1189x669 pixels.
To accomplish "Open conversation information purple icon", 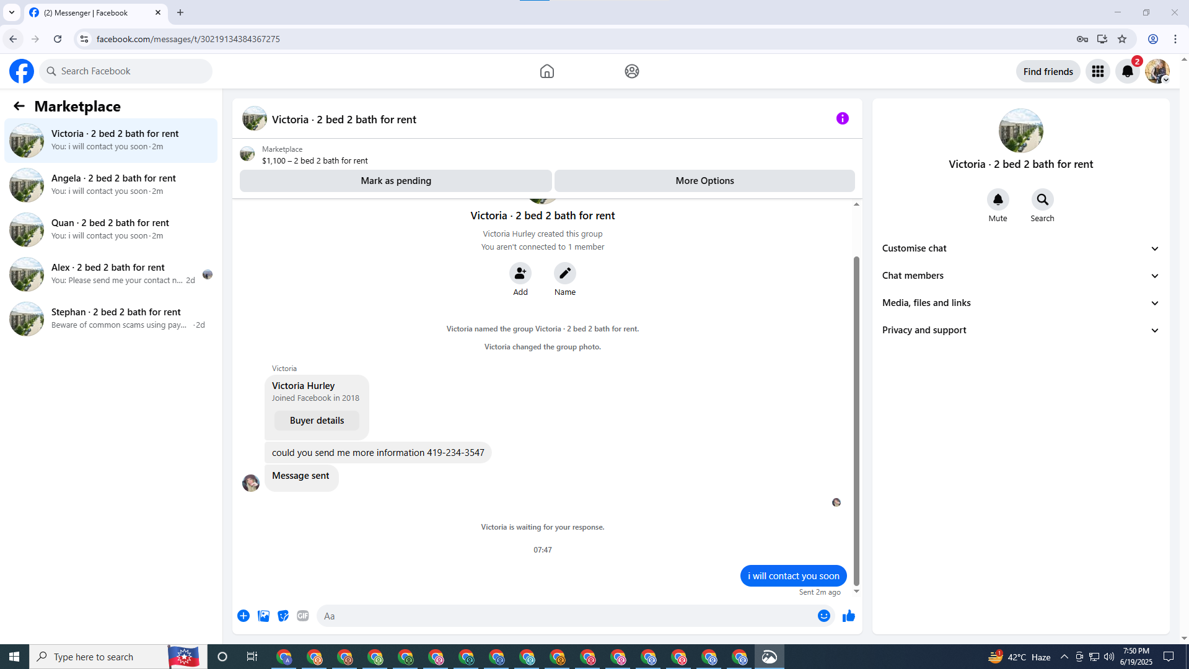I will tap(842, 118).
